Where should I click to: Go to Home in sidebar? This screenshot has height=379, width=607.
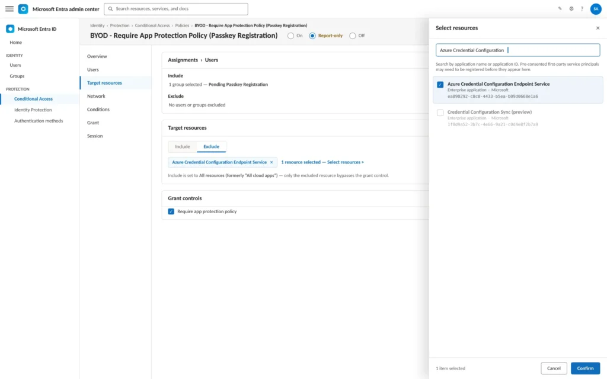pos(16,42)
